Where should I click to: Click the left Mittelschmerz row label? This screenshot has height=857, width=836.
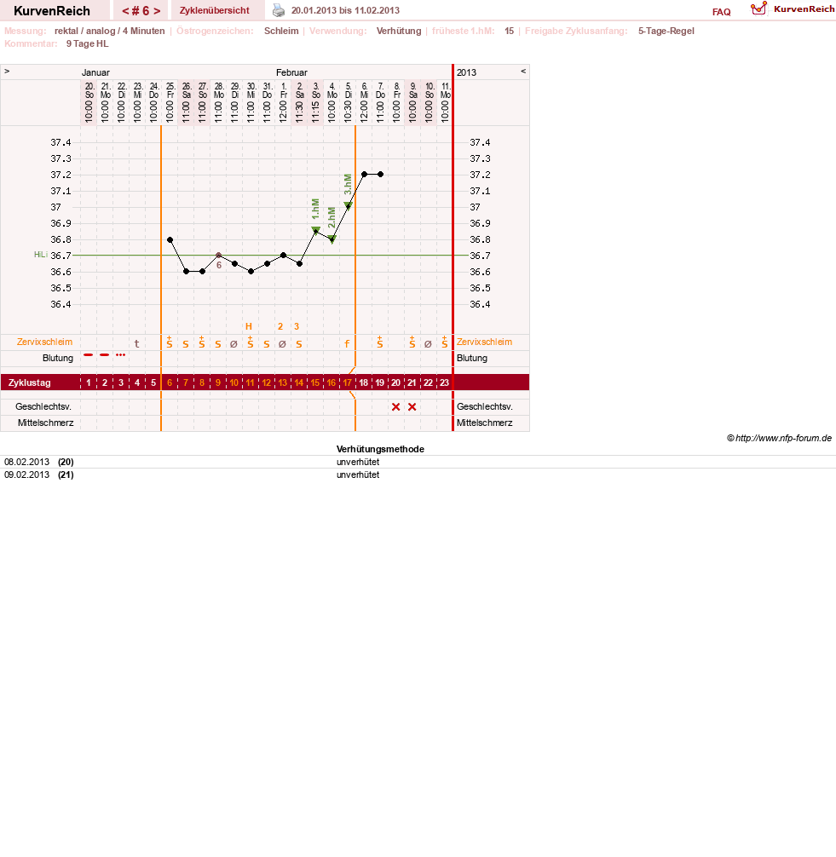click(x=46, y=423)
